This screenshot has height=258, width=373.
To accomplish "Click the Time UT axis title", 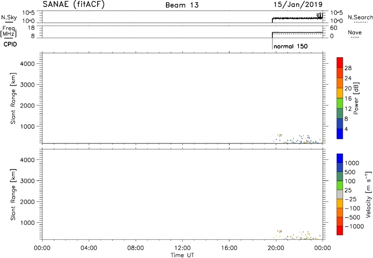I will tap(182, 255).
